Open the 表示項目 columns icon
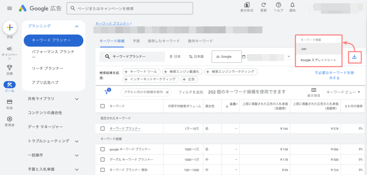The height and width of the screenshot is (175, 367). click(314, 90)
